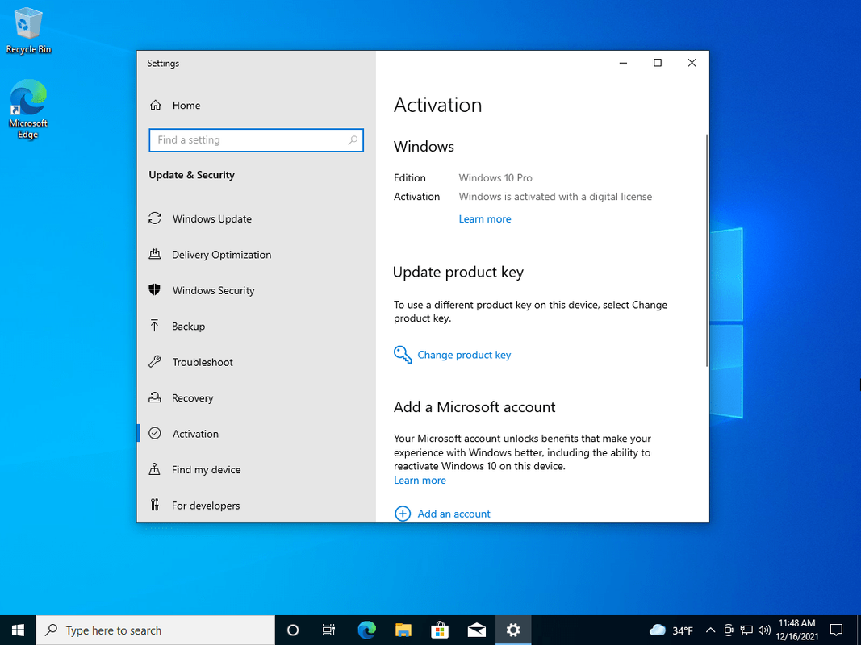Click the key icon beside Change product key
861x645 pixels.
point(403,354)
